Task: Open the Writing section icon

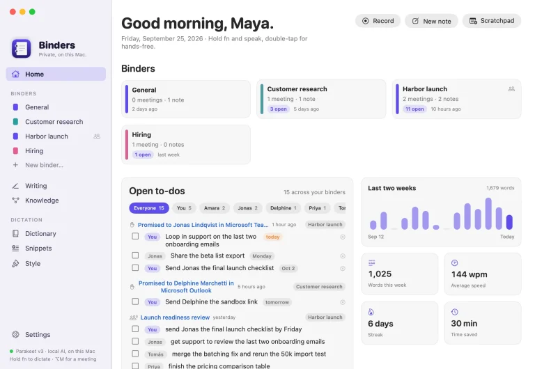Action: [15, 186]
